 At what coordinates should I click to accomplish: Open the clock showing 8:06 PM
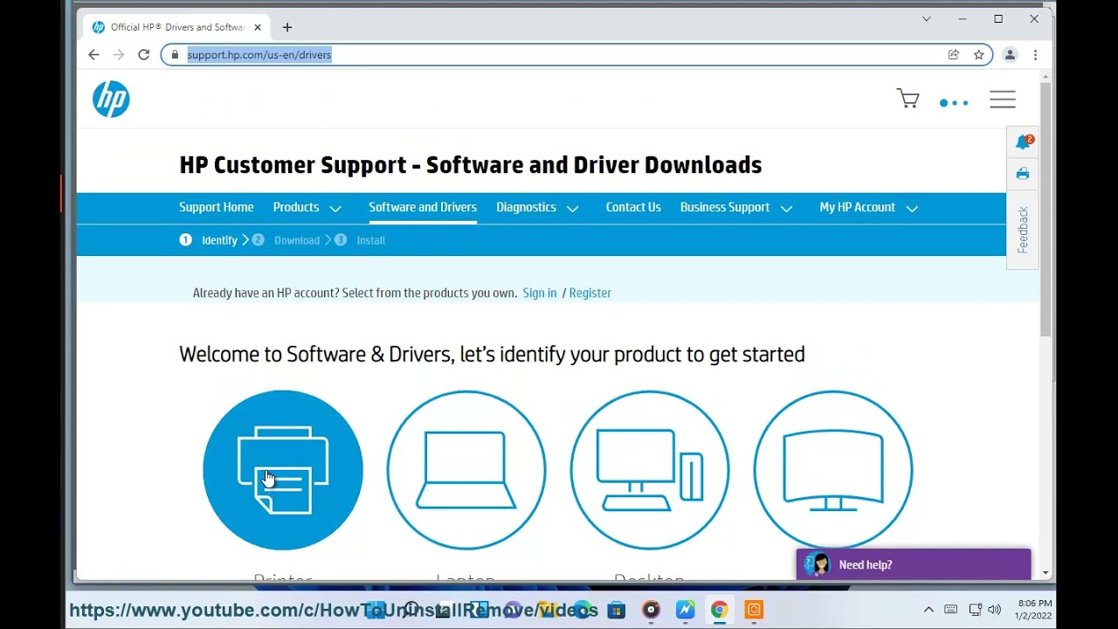1034,610
